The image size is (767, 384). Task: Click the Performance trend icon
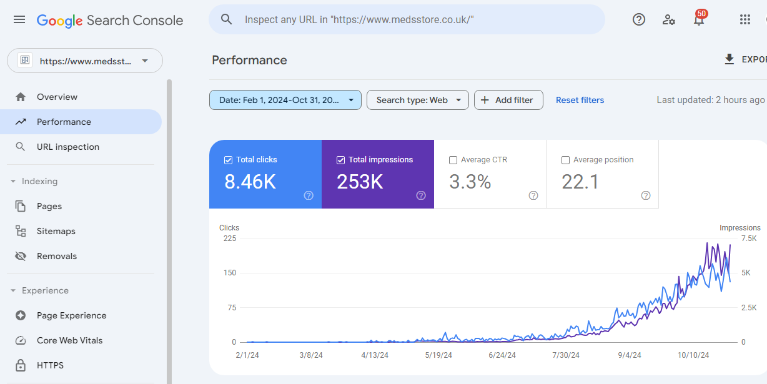(21, 122)
